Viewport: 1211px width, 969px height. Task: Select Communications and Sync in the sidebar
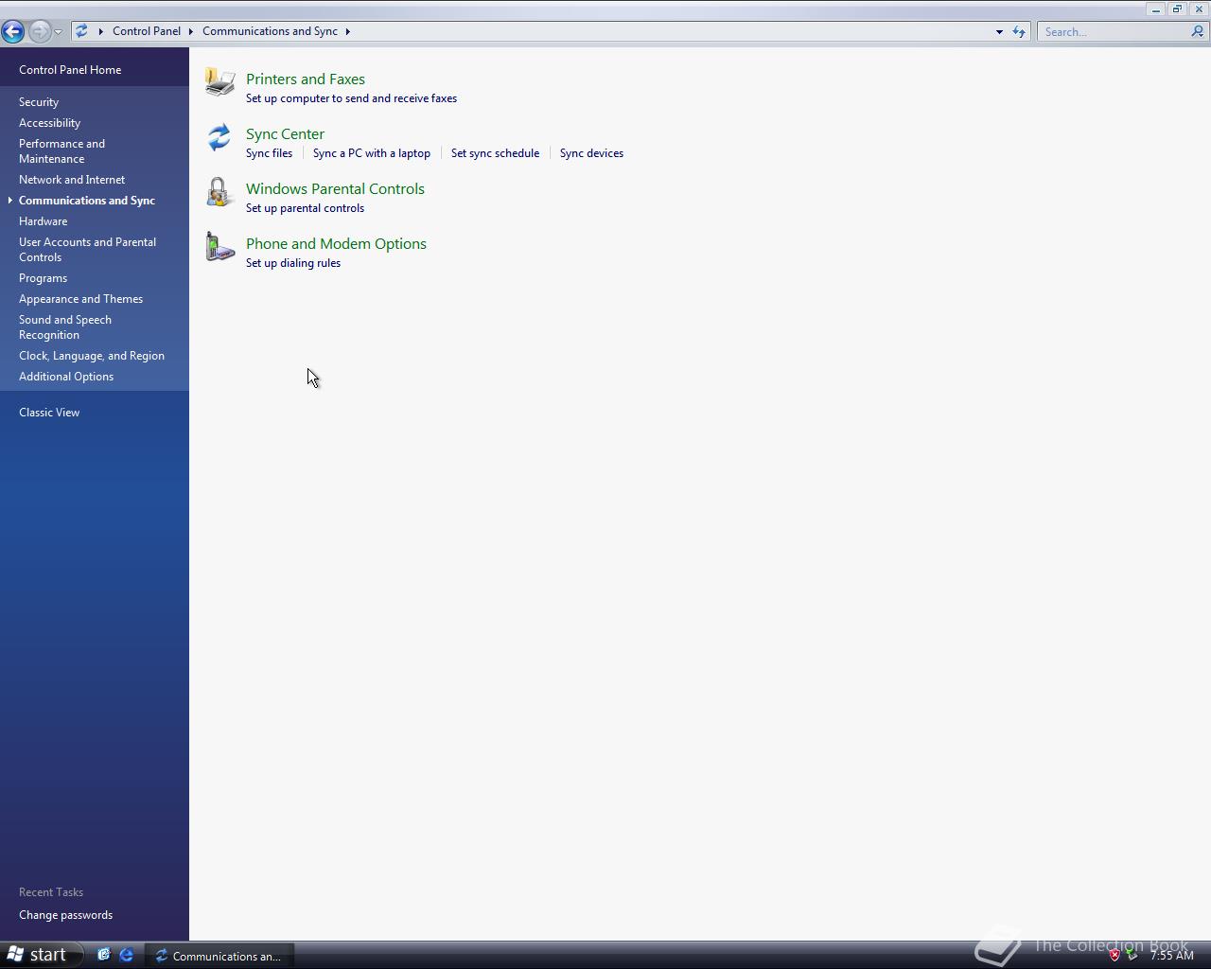[x=87, y=201]
